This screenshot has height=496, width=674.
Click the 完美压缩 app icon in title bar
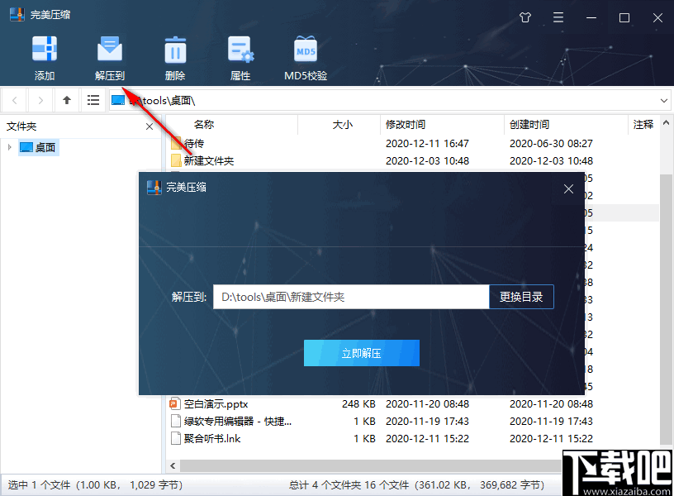(x=17, y=15)
